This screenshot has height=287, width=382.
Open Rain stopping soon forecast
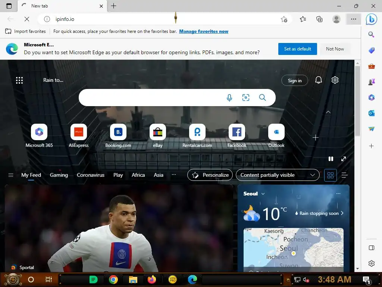(x=319, y=213)
